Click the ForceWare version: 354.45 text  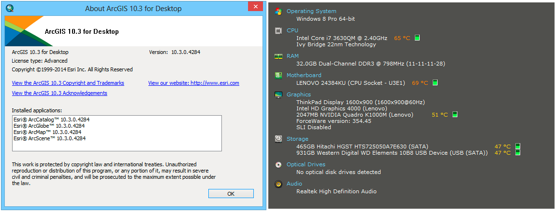point(334,121)
